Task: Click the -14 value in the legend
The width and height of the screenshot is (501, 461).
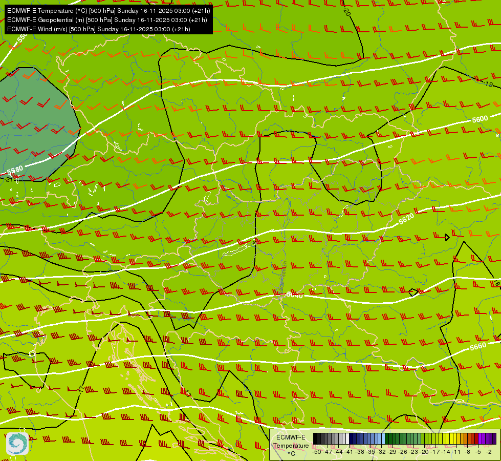Action: coord(446,452)
